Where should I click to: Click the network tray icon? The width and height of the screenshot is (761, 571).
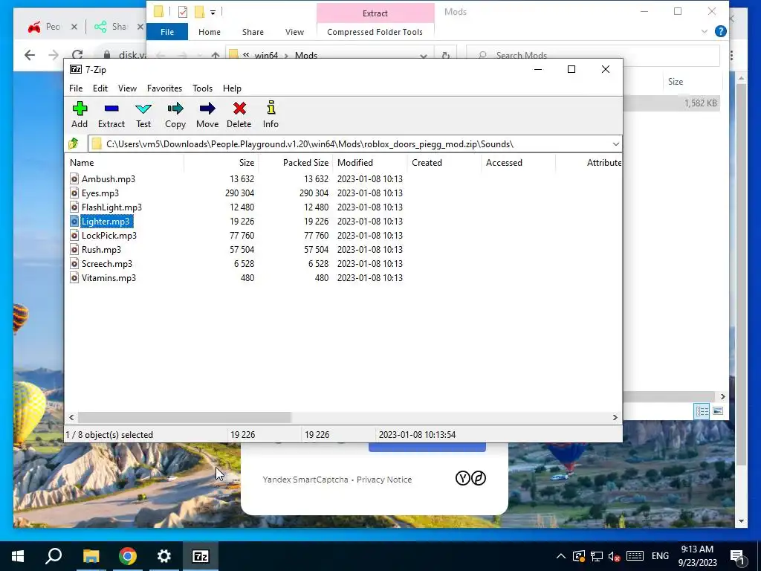tap(597, 556)
